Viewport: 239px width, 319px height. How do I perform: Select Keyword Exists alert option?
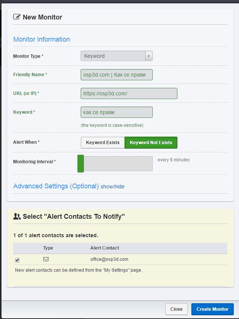(x=103, y=142)
